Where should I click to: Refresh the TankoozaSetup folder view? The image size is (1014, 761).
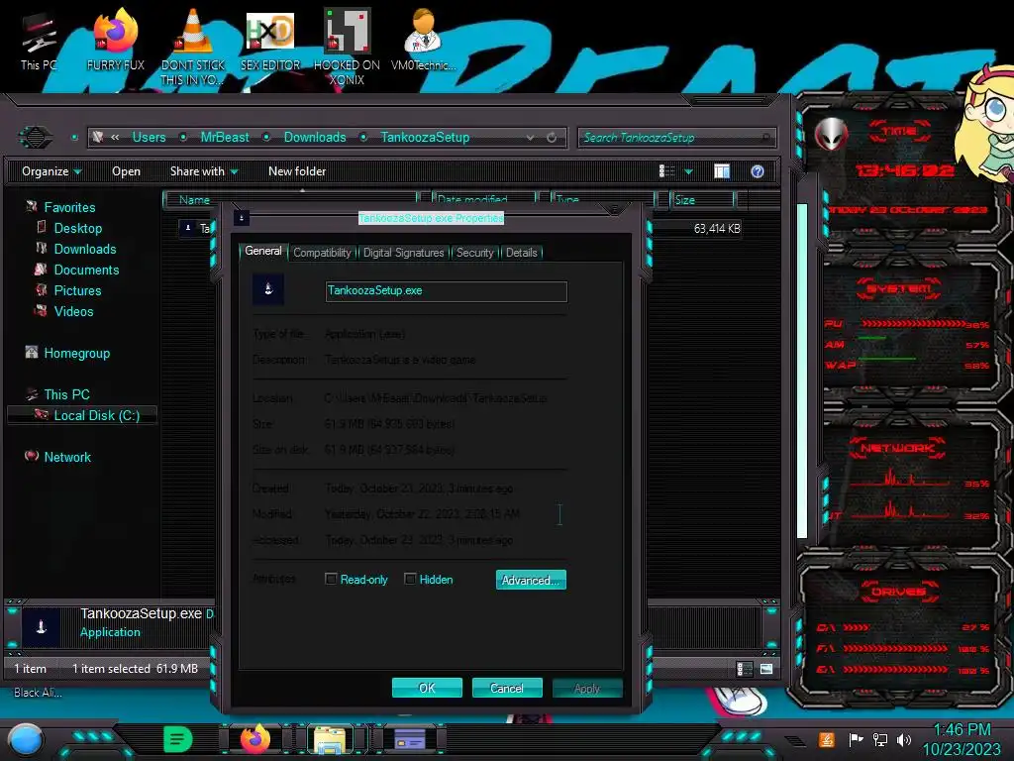(552, 137)
